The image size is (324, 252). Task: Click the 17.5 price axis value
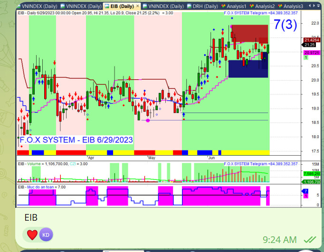[315, 151]
